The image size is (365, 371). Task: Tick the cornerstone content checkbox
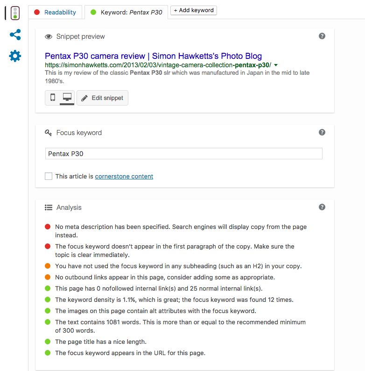[49, 176]
